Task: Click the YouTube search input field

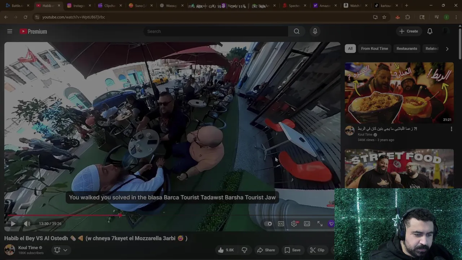Action: 215,31
